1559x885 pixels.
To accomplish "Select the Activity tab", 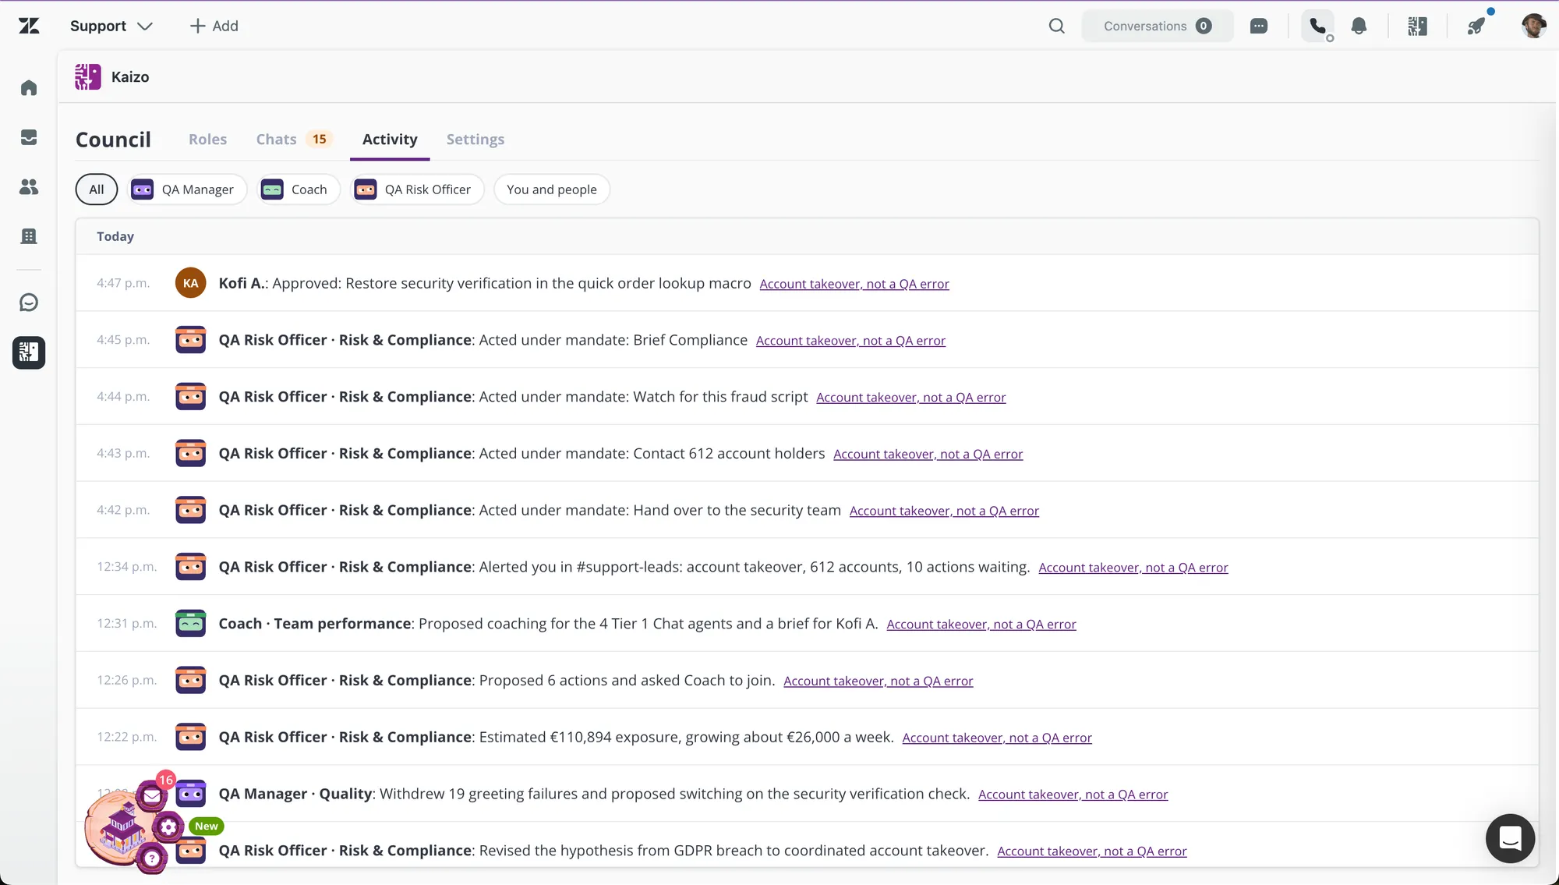I will click(x=390, y=140).
